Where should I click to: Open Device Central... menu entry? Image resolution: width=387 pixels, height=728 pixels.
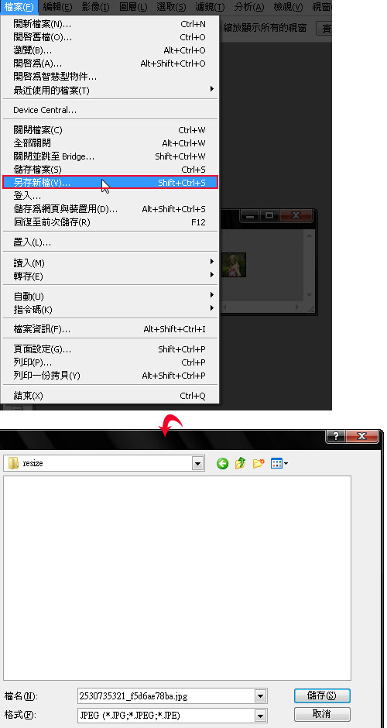point(110,110)
